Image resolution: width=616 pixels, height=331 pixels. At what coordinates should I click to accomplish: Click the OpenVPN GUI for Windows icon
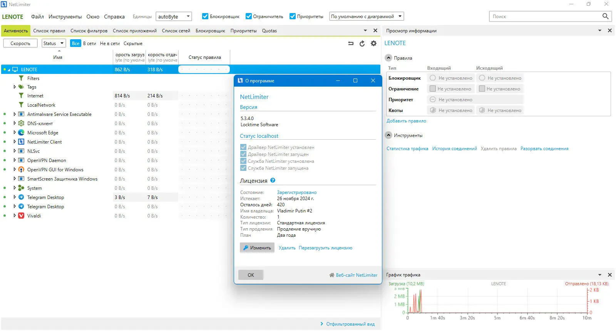21,169
